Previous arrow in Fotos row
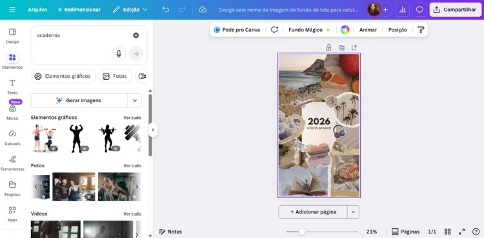Screen dimensions: 484x238 (x=35, y=187)
